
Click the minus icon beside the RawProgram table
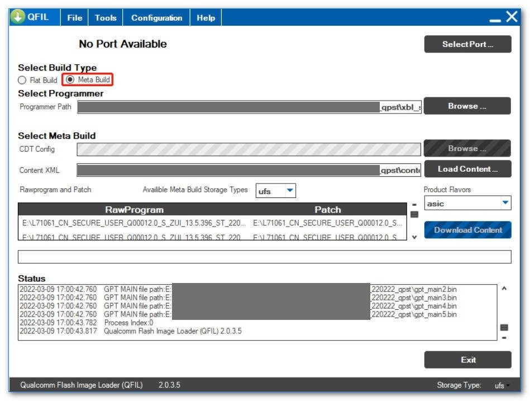tap(414, 205)
